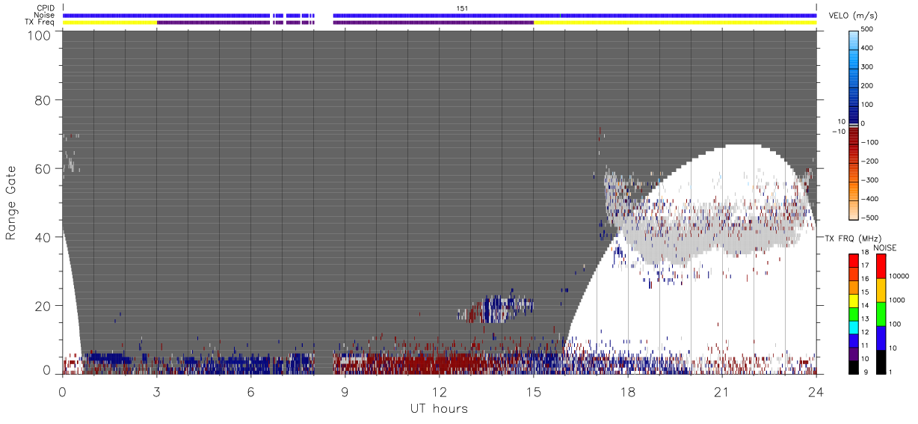This screenshot has height=424, width=918.
Task: Pick the orange 1000-10000 NOISE legend swatch
Action: click(881, 289)
